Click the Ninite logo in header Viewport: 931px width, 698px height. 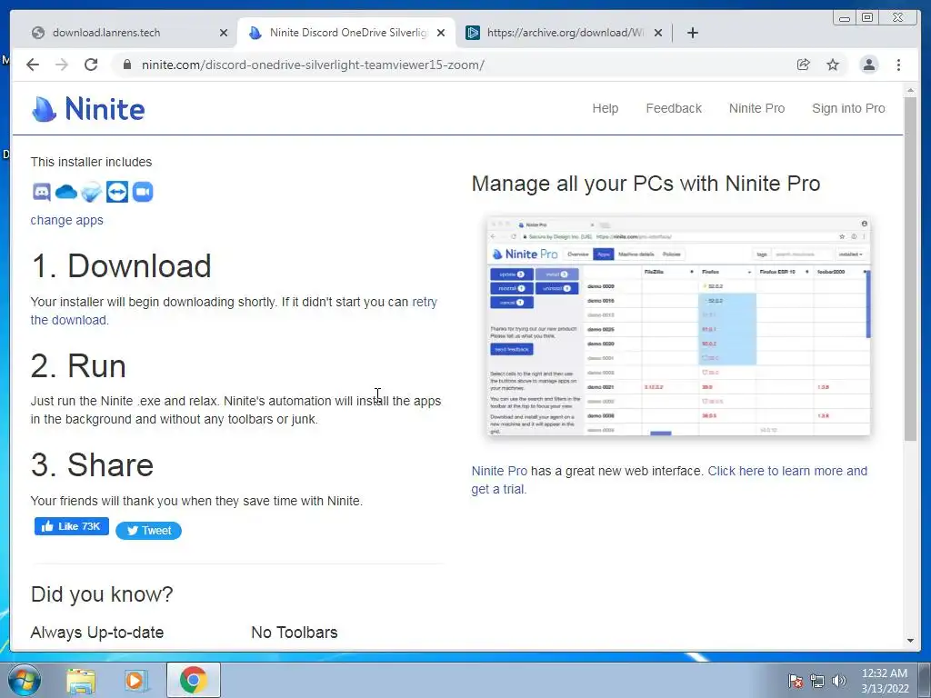(x=88, y=109)
